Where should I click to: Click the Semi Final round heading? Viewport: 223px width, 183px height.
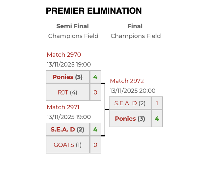click(72, 26)
